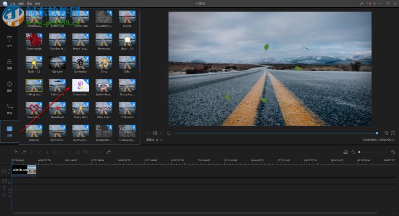Click the export icon in timeline toolbar
Image resolution: width=399 pixels, height=216 pixels.
pyautogui.click(x=108, y=152)
